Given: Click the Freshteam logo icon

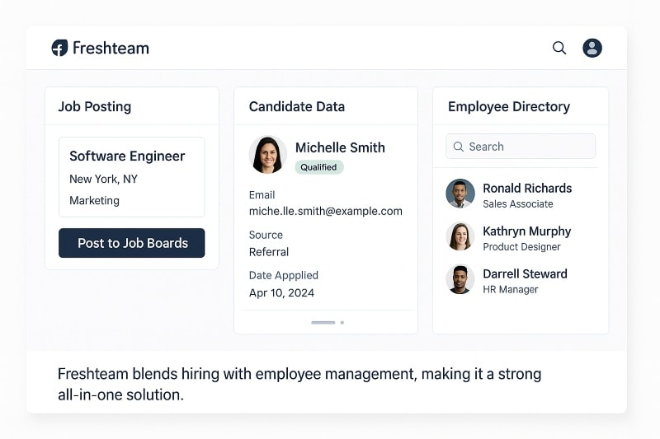Looking at the screenshot, I should pyautogui.click(x=59, y=48).
